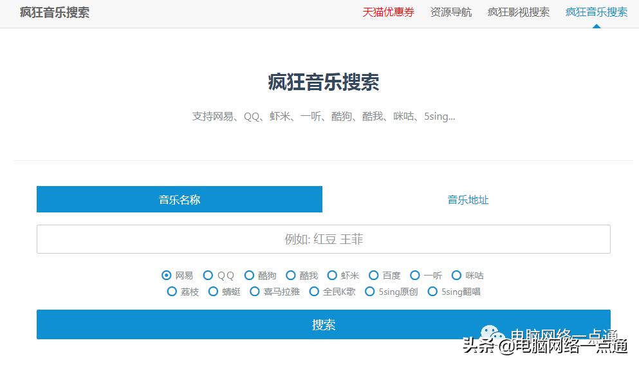This screenshot has width=639, height=365.
Task: Pick 虾米 music source
Action: (332, 276)
